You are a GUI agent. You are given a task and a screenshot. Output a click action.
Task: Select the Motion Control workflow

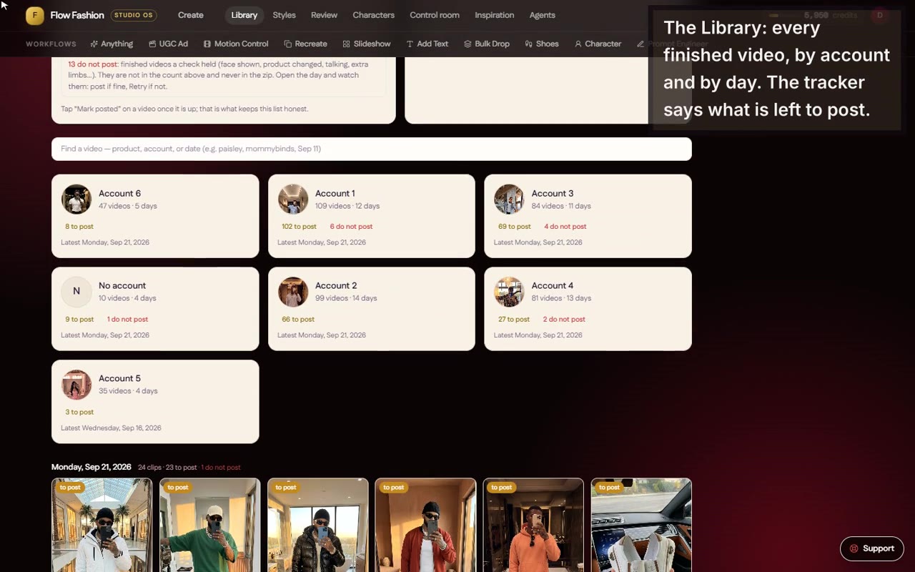coord(235,44)
